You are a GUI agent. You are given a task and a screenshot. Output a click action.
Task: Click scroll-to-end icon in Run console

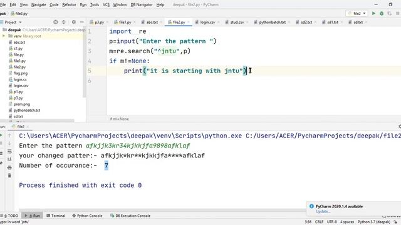coord(9,159)
